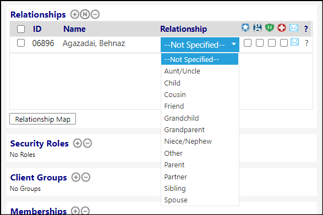
Task: Click the blue star badge header icon
Action: click(x=245, y=28)
